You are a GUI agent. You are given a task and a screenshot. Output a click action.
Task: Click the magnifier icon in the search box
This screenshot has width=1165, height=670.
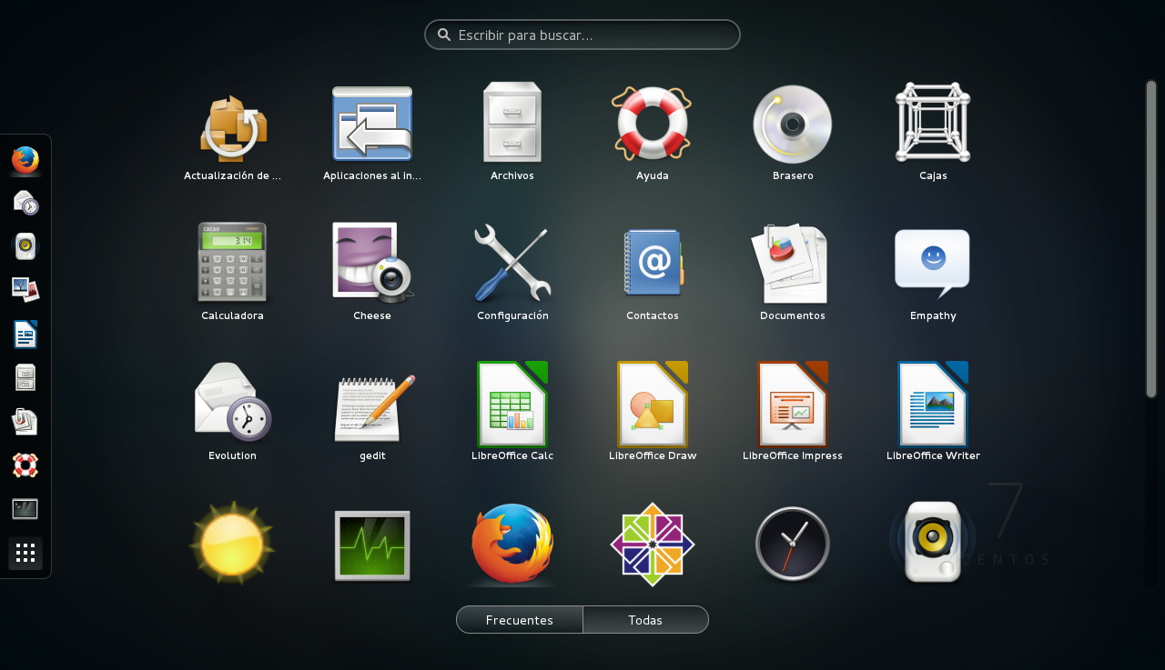click(x=444, y=35)
